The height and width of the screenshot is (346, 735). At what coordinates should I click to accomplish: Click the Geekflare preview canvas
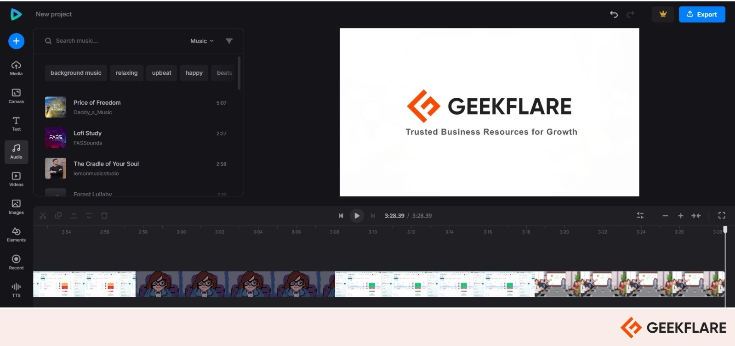pyautogui.click(x=489, y=112)
